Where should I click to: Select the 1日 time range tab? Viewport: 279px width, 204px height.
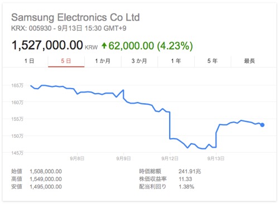click(x=30, y=61)
